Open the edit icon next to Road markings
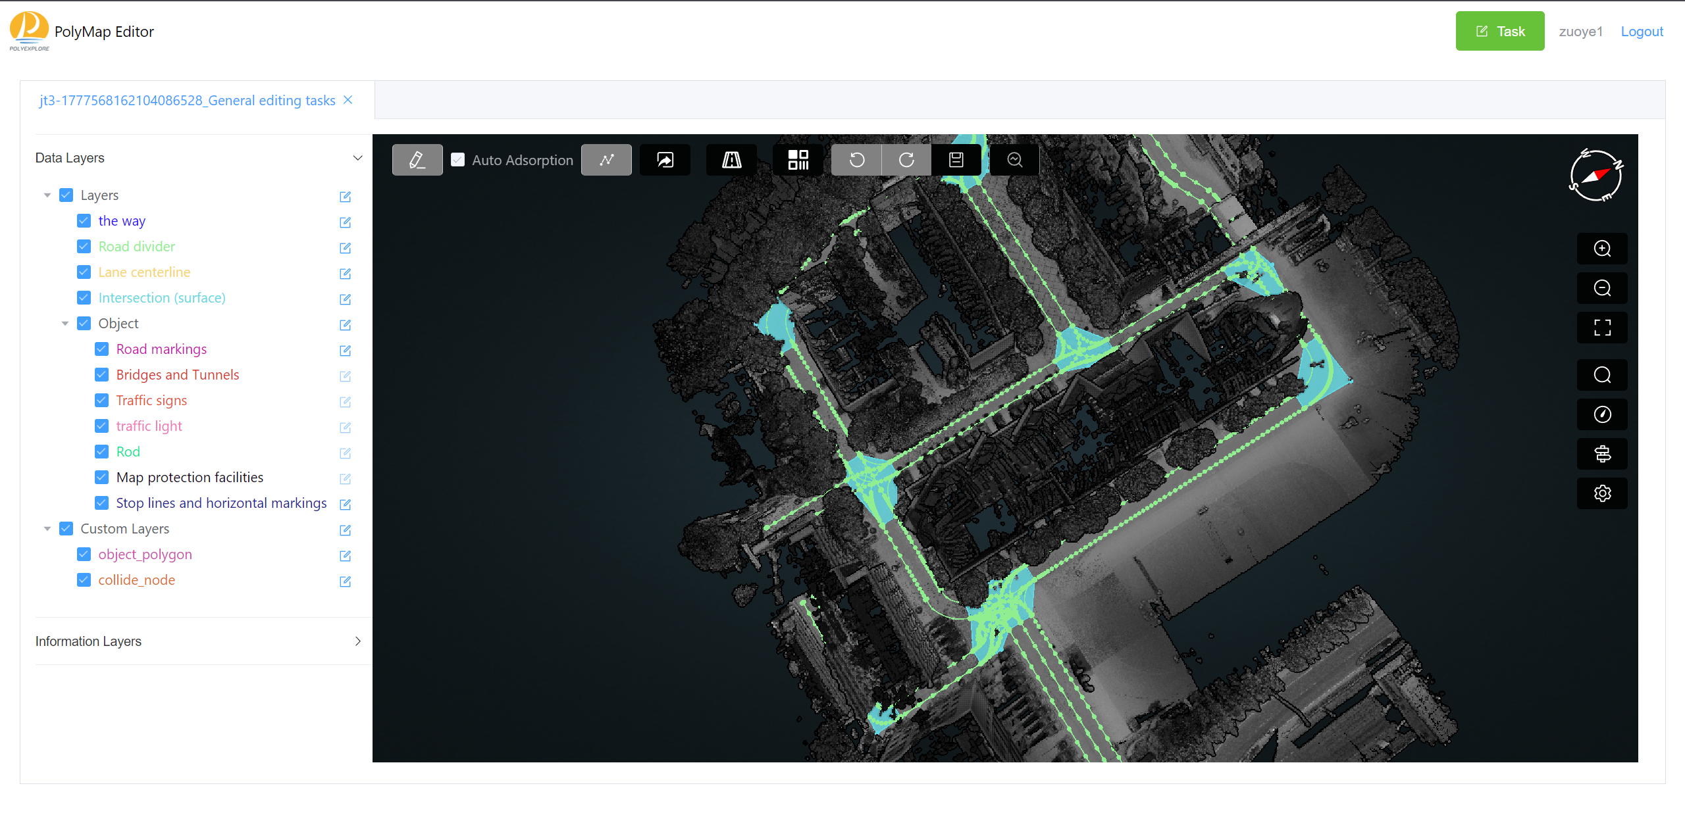This screenshot has width=1685, height=815. click(345, 351)
